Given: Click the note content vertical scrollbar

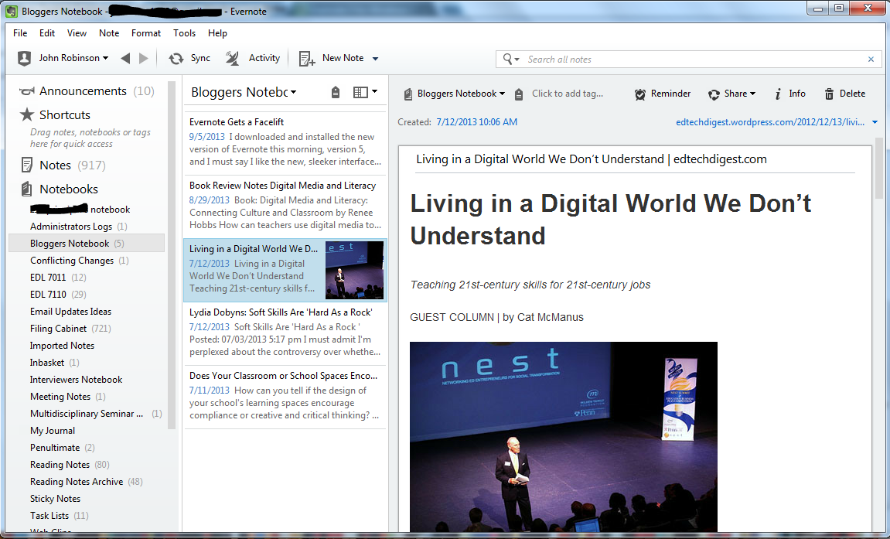Looking at the screenshot, I should (878, 167).
